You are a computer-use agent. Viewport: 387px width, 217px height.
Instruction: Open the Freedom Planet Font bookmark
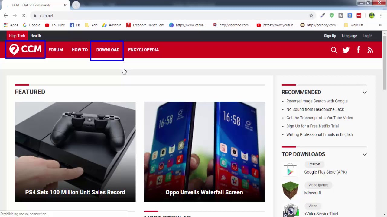(145, 25)
